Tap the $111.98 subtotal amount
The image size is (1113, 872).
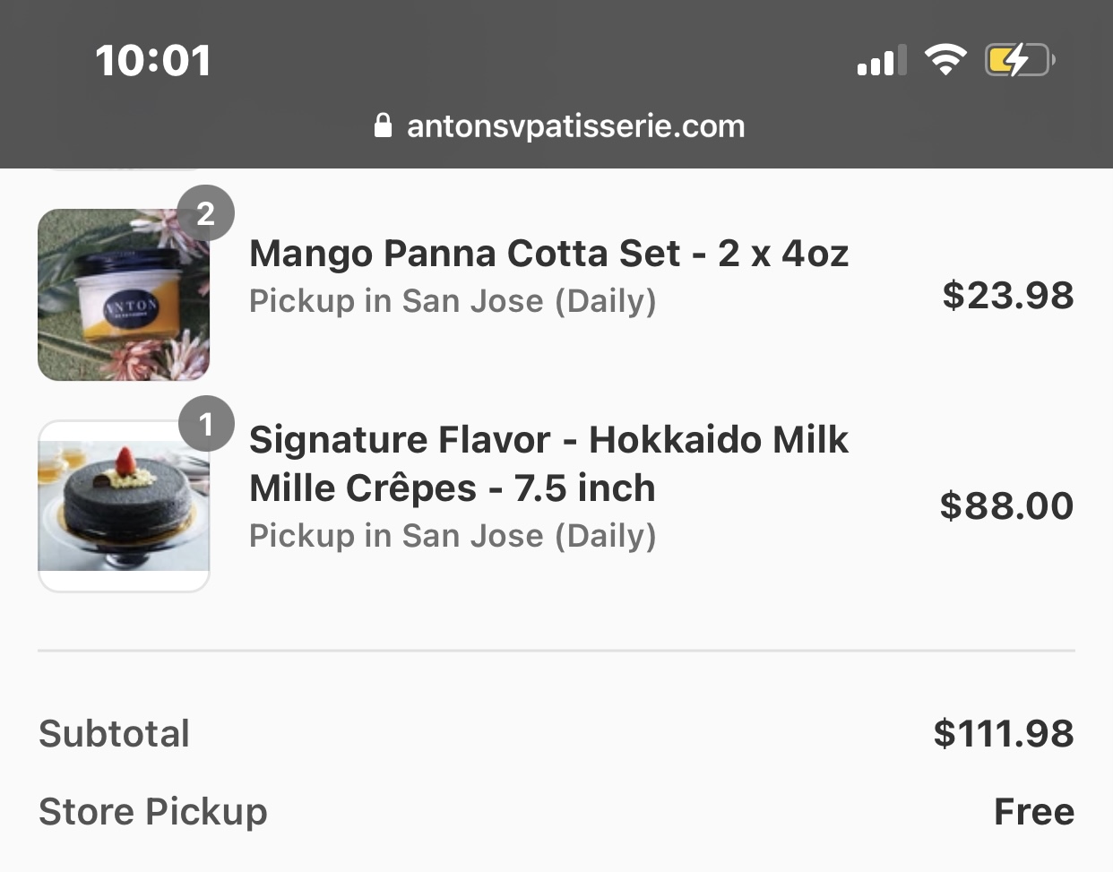coord(1003,733)
